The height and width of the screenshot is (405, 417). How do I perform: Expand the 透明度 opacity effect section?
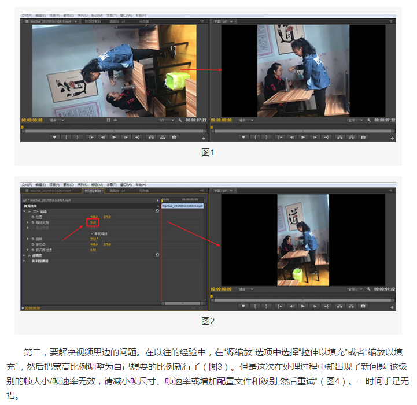point(24,255)
